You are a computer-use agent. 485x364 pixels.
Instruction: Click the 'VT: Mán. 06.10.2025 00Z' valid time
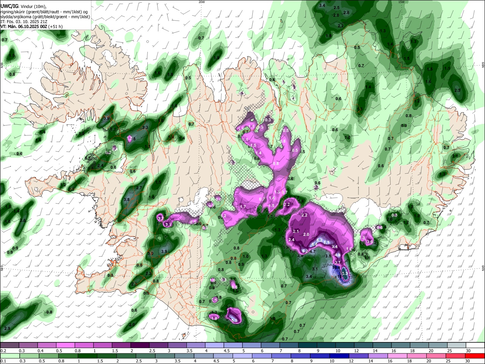[x=23, y=27]
